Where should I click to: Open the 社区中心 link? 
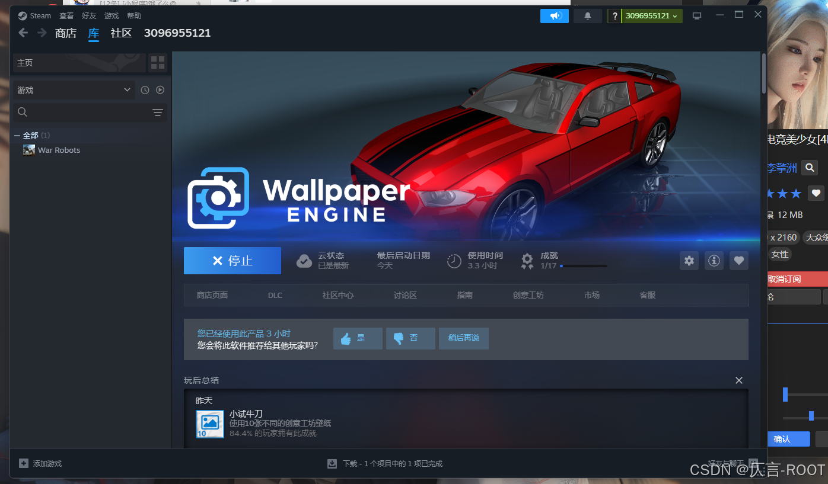point(338,295)
